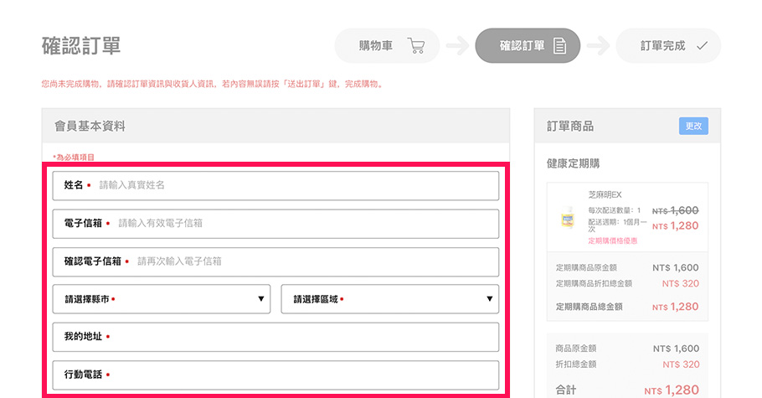Expand the 請選擇區域 dropdown

coord(389,299)
